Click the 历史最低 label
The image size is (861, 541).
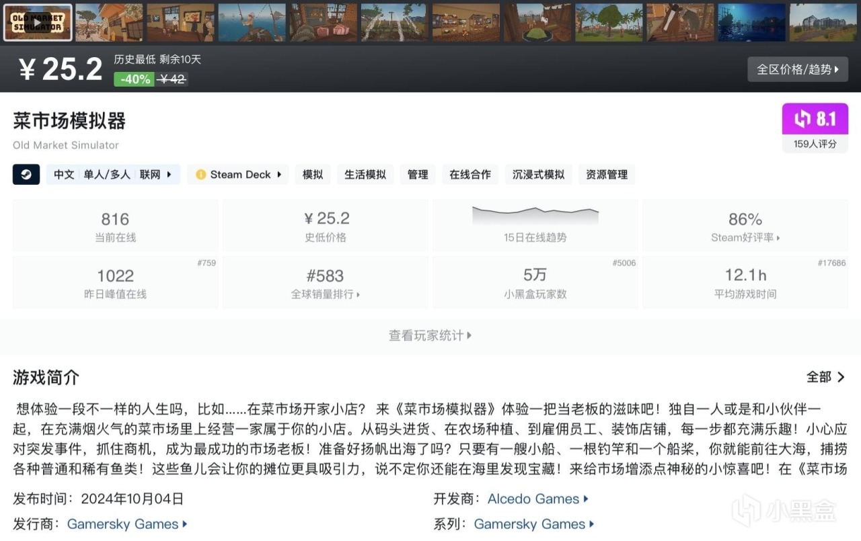point(134,59)
